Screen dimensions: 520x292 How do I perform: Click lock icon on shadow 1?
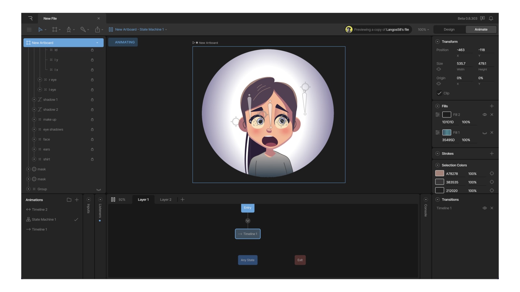click(92, 100)
